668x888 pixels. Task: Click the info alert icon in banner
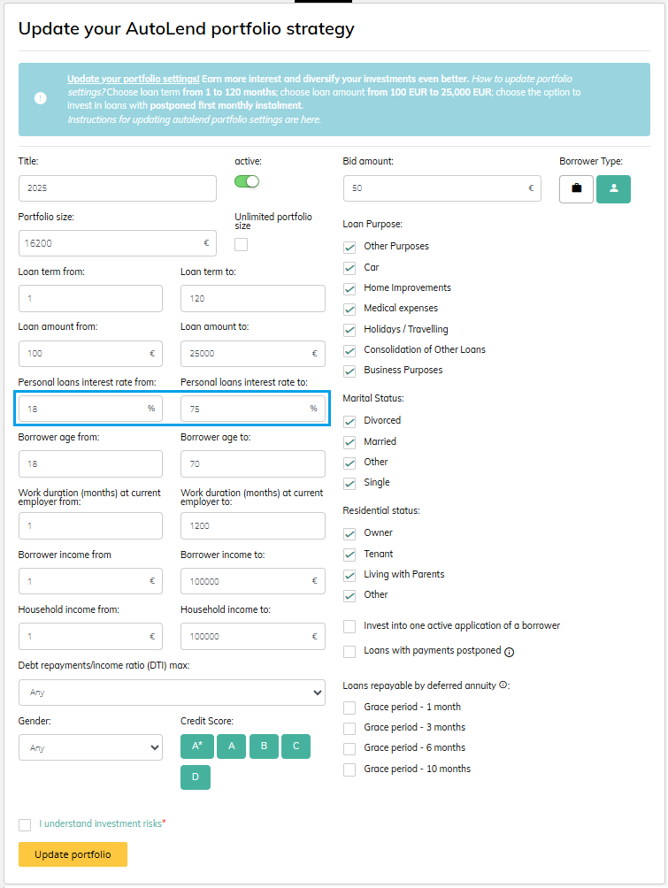(x=41, y=98)
